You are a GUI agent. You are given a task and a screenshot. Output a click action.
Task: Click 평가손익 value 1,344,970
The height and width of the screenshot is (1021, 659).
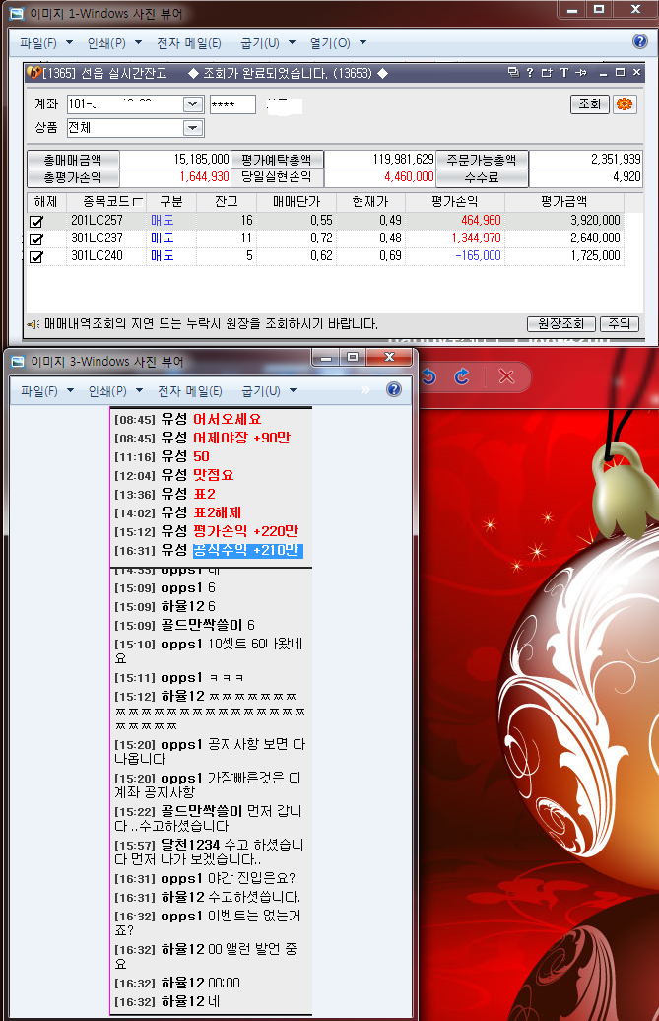pos(476,238)
